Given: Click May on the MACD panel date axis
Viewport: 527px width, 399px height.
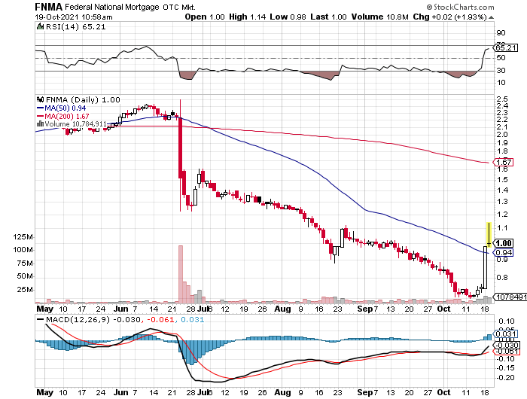Looking at the screenshot, I should pos(44,393).
